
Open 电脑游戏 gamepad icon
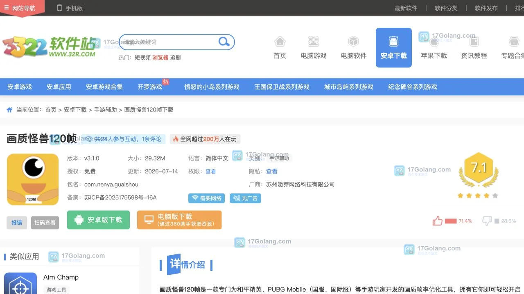pyautogui.click(x=314, y=47)
